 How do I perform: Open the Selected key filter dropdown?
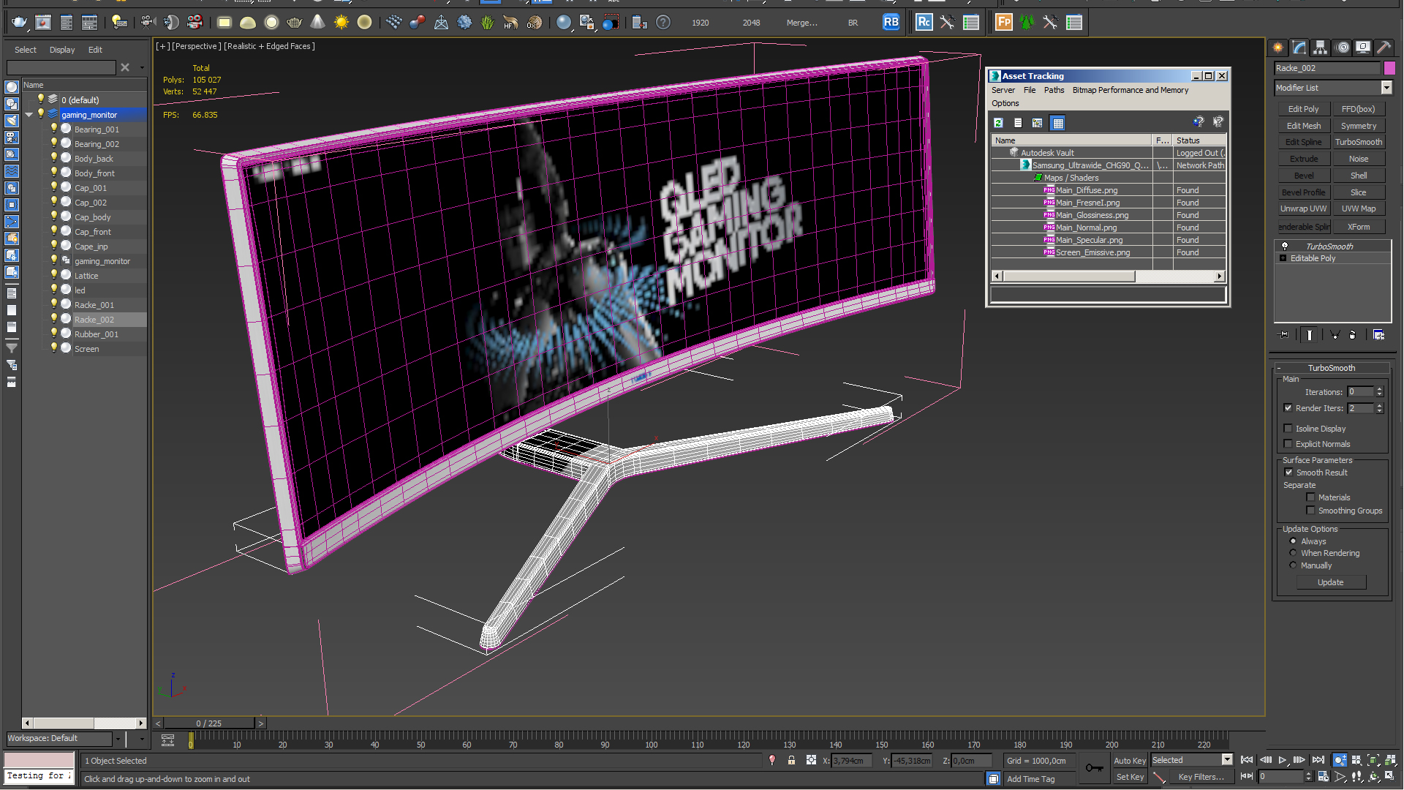pos(1226,760)
